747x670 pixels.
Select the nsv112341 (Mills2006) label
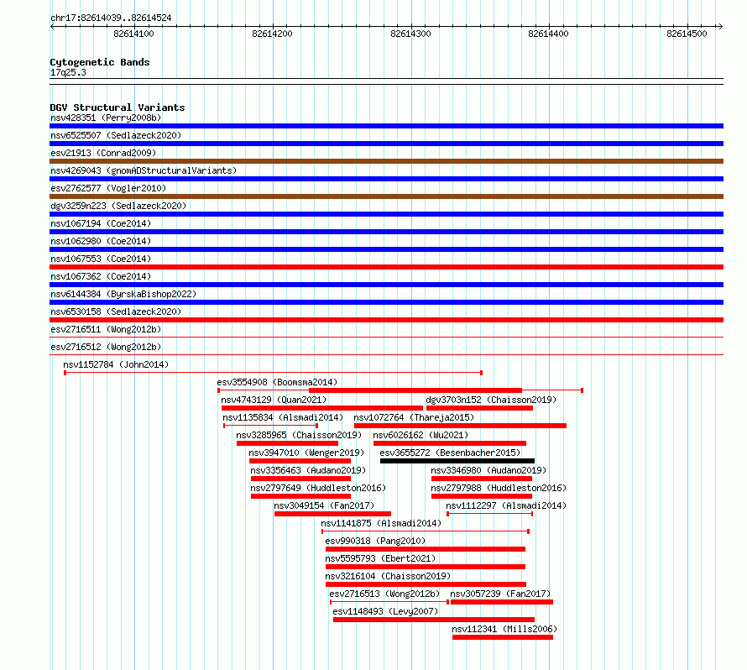click(504, 629)
